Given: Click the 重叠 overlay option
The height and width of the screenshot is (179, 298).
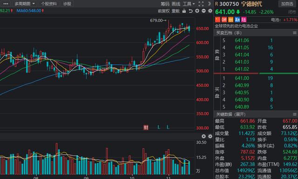Looking at the screenshot, I should click(x=176, y=11).
